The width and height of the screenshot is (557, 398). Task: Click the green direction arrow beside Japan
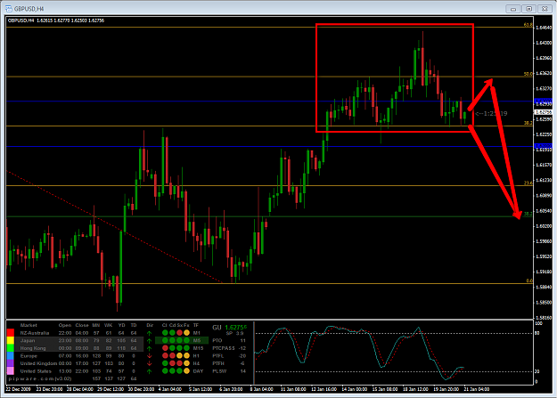[149, 341]
